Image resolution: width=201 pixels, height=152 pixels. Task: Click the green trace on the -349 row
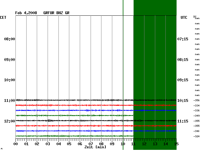(x=75, y=115)
